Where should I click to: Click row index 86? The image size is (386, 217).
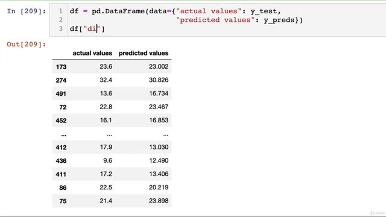(x=63, y=187)
